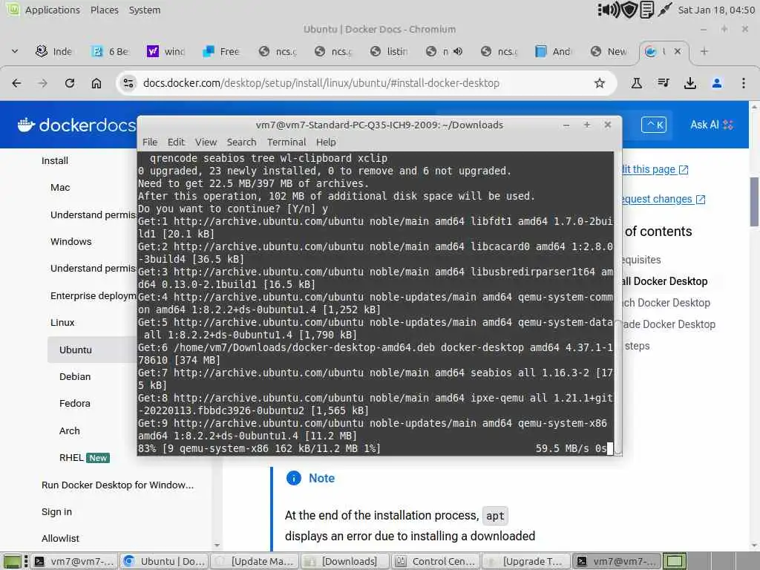Open terminal Search menu
760x570 pixels.
pyautogui.click(x=241, y=142)
